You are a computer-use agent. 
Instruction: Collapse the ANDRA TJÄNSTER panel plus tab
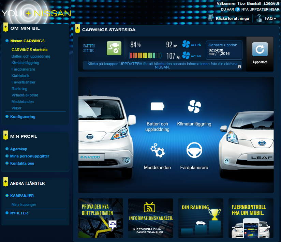coord(5,182)
